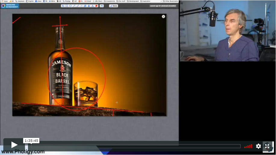Click the Jameson whiskey screenshot image

coord(89,65)
